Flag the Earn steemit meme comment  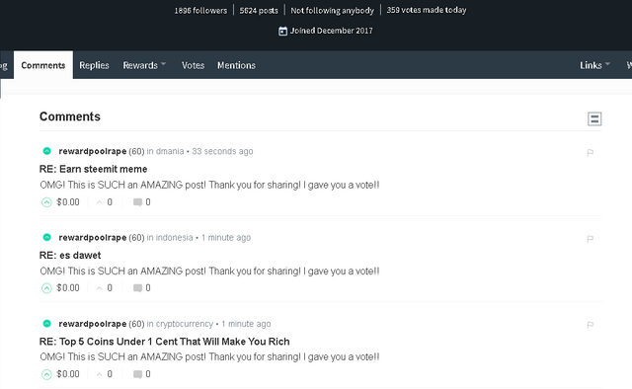[x=591, y=152]
